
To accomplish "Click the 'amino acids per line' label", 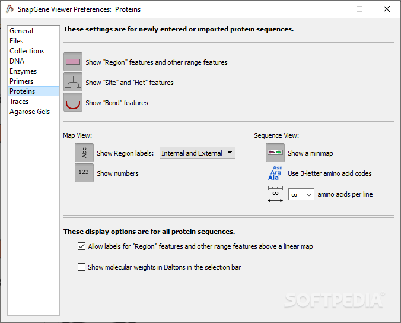I will click(345, 194).
